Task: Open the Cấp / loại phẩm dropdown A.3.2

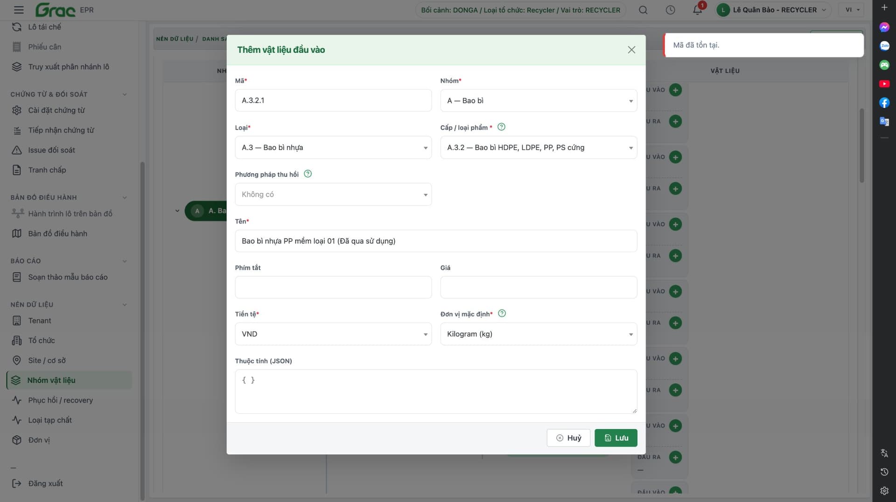Action: point(539,147)
